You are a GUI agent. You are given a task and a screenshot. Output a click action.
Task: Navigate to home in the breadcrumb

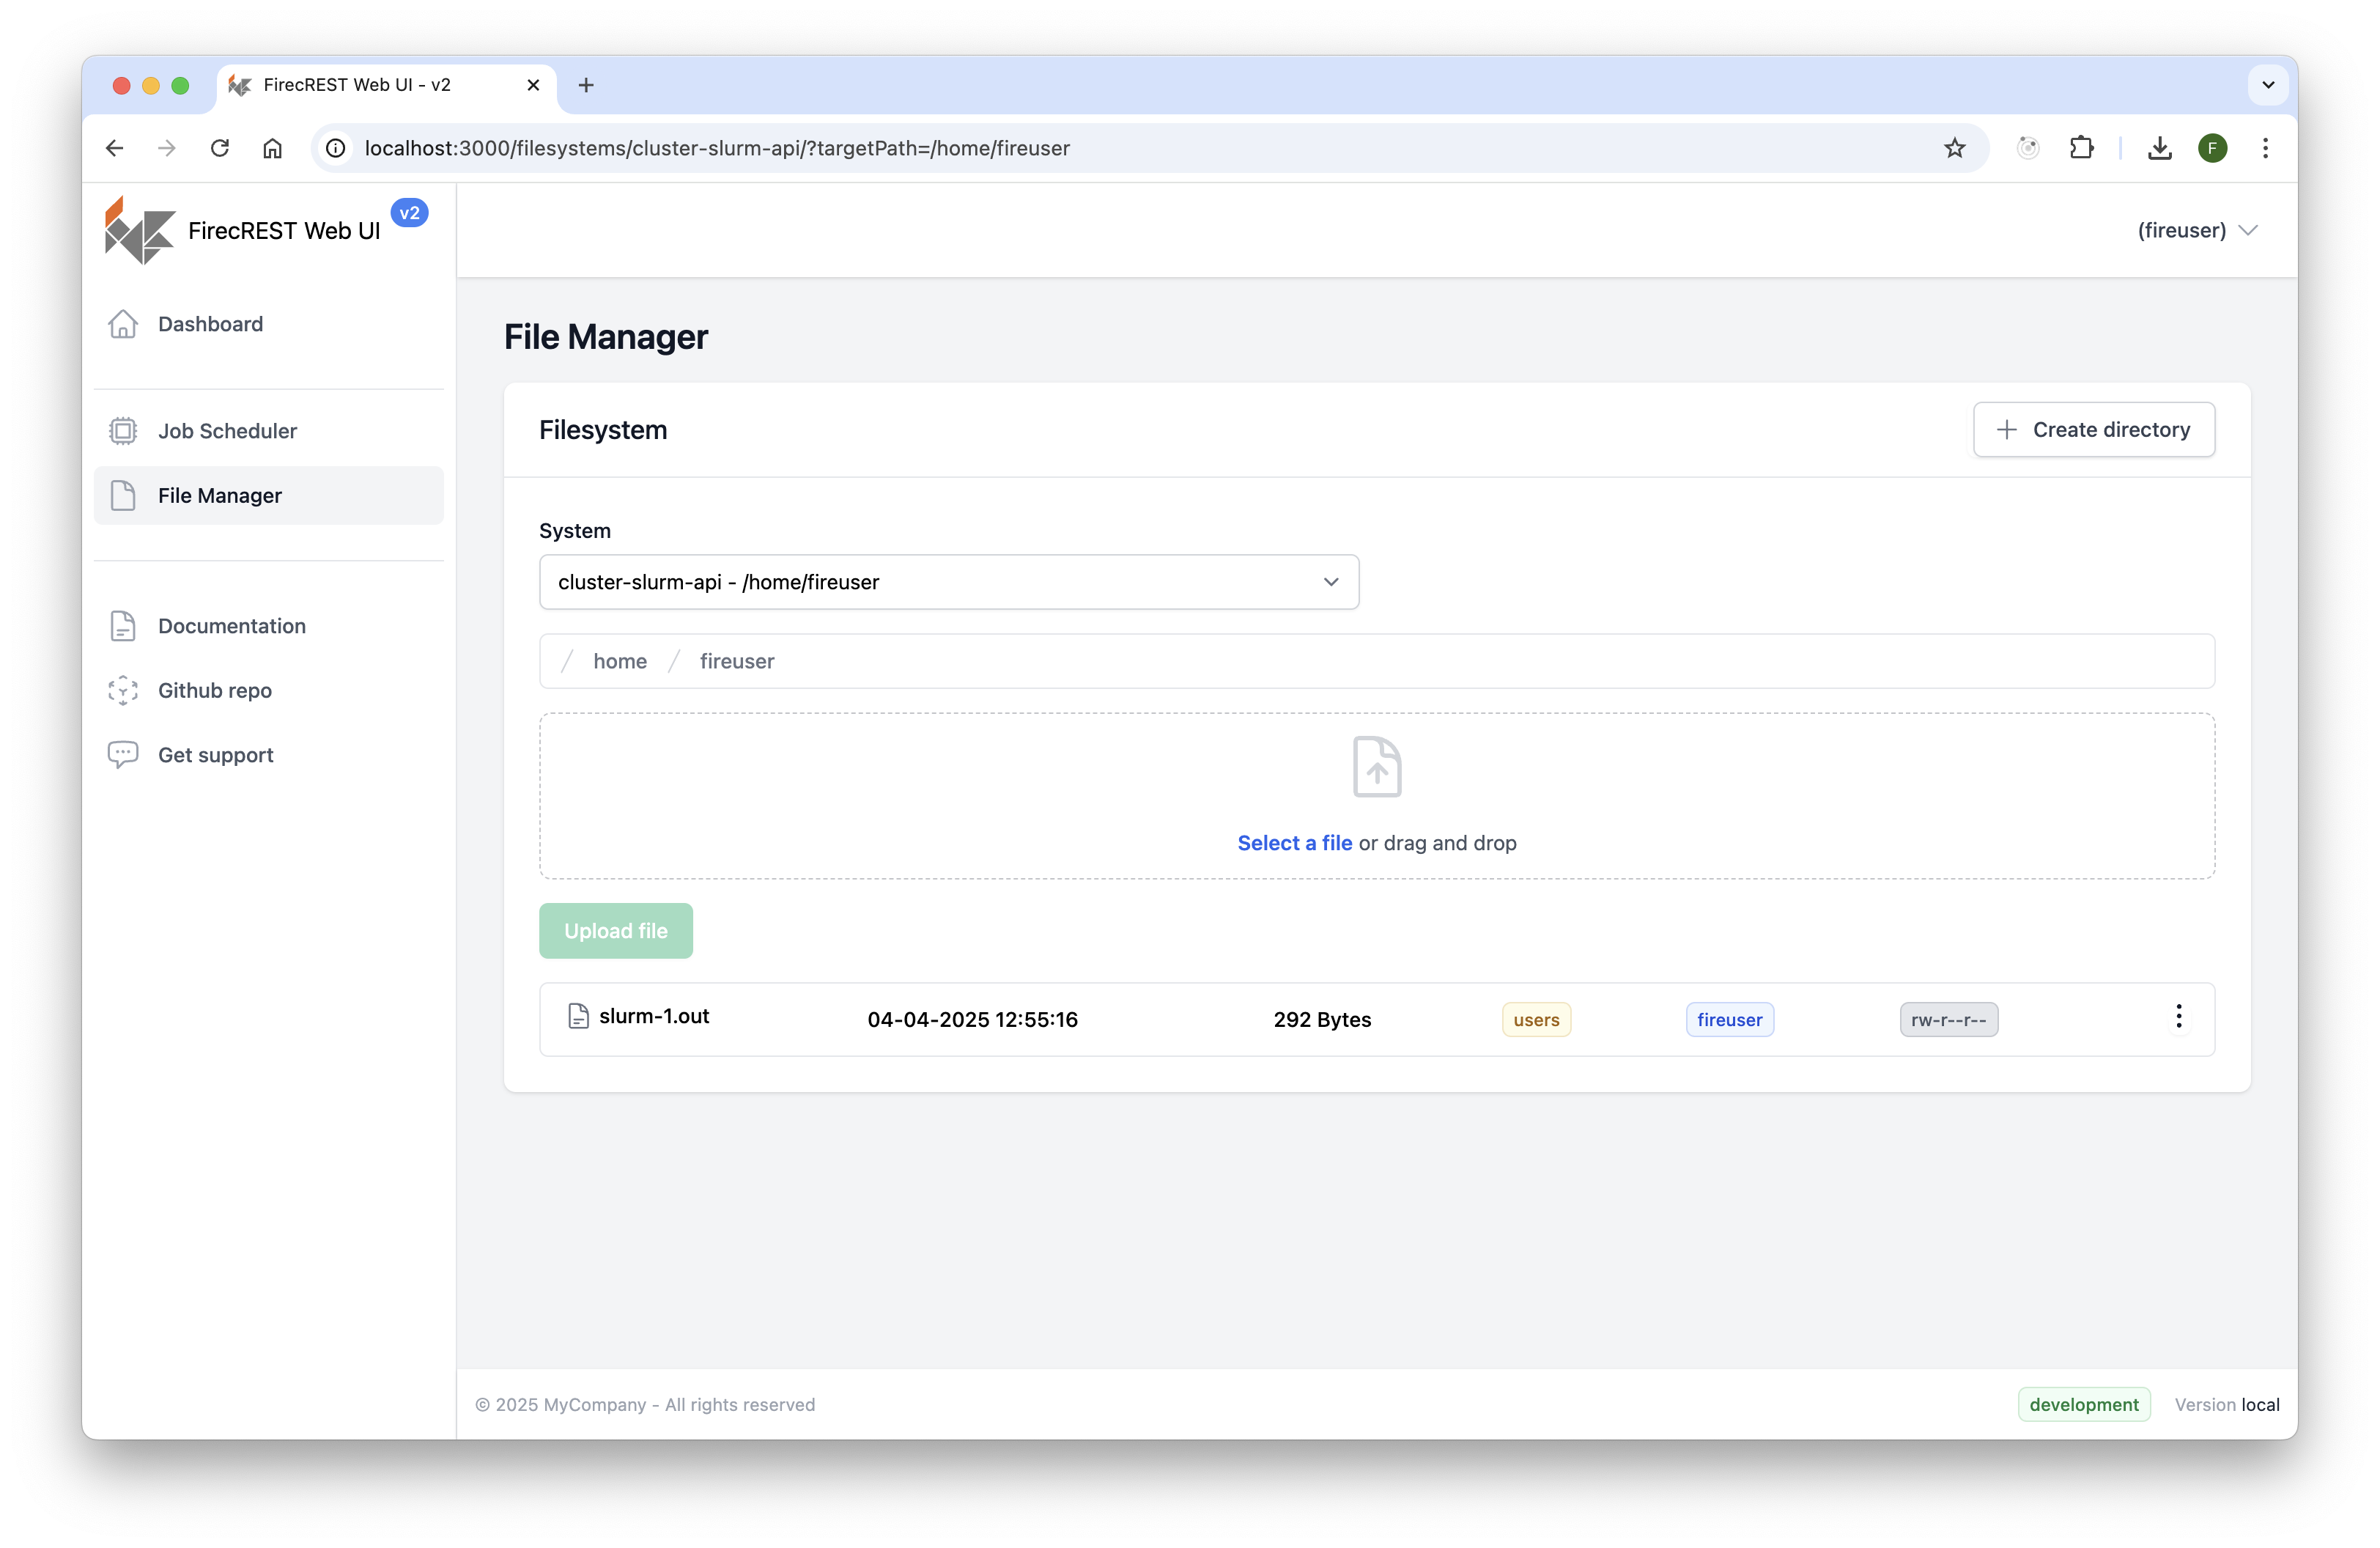[620, 661]
